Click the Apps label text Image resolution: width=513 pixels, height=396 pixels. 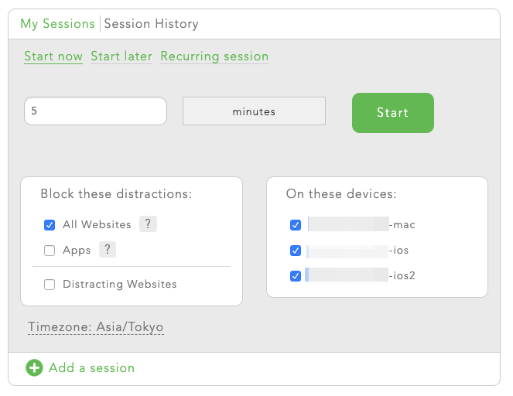[77, 251]
